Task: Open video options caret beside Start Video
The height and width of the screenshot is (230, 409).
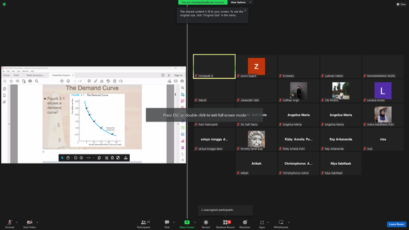Action: click(37, 222)
